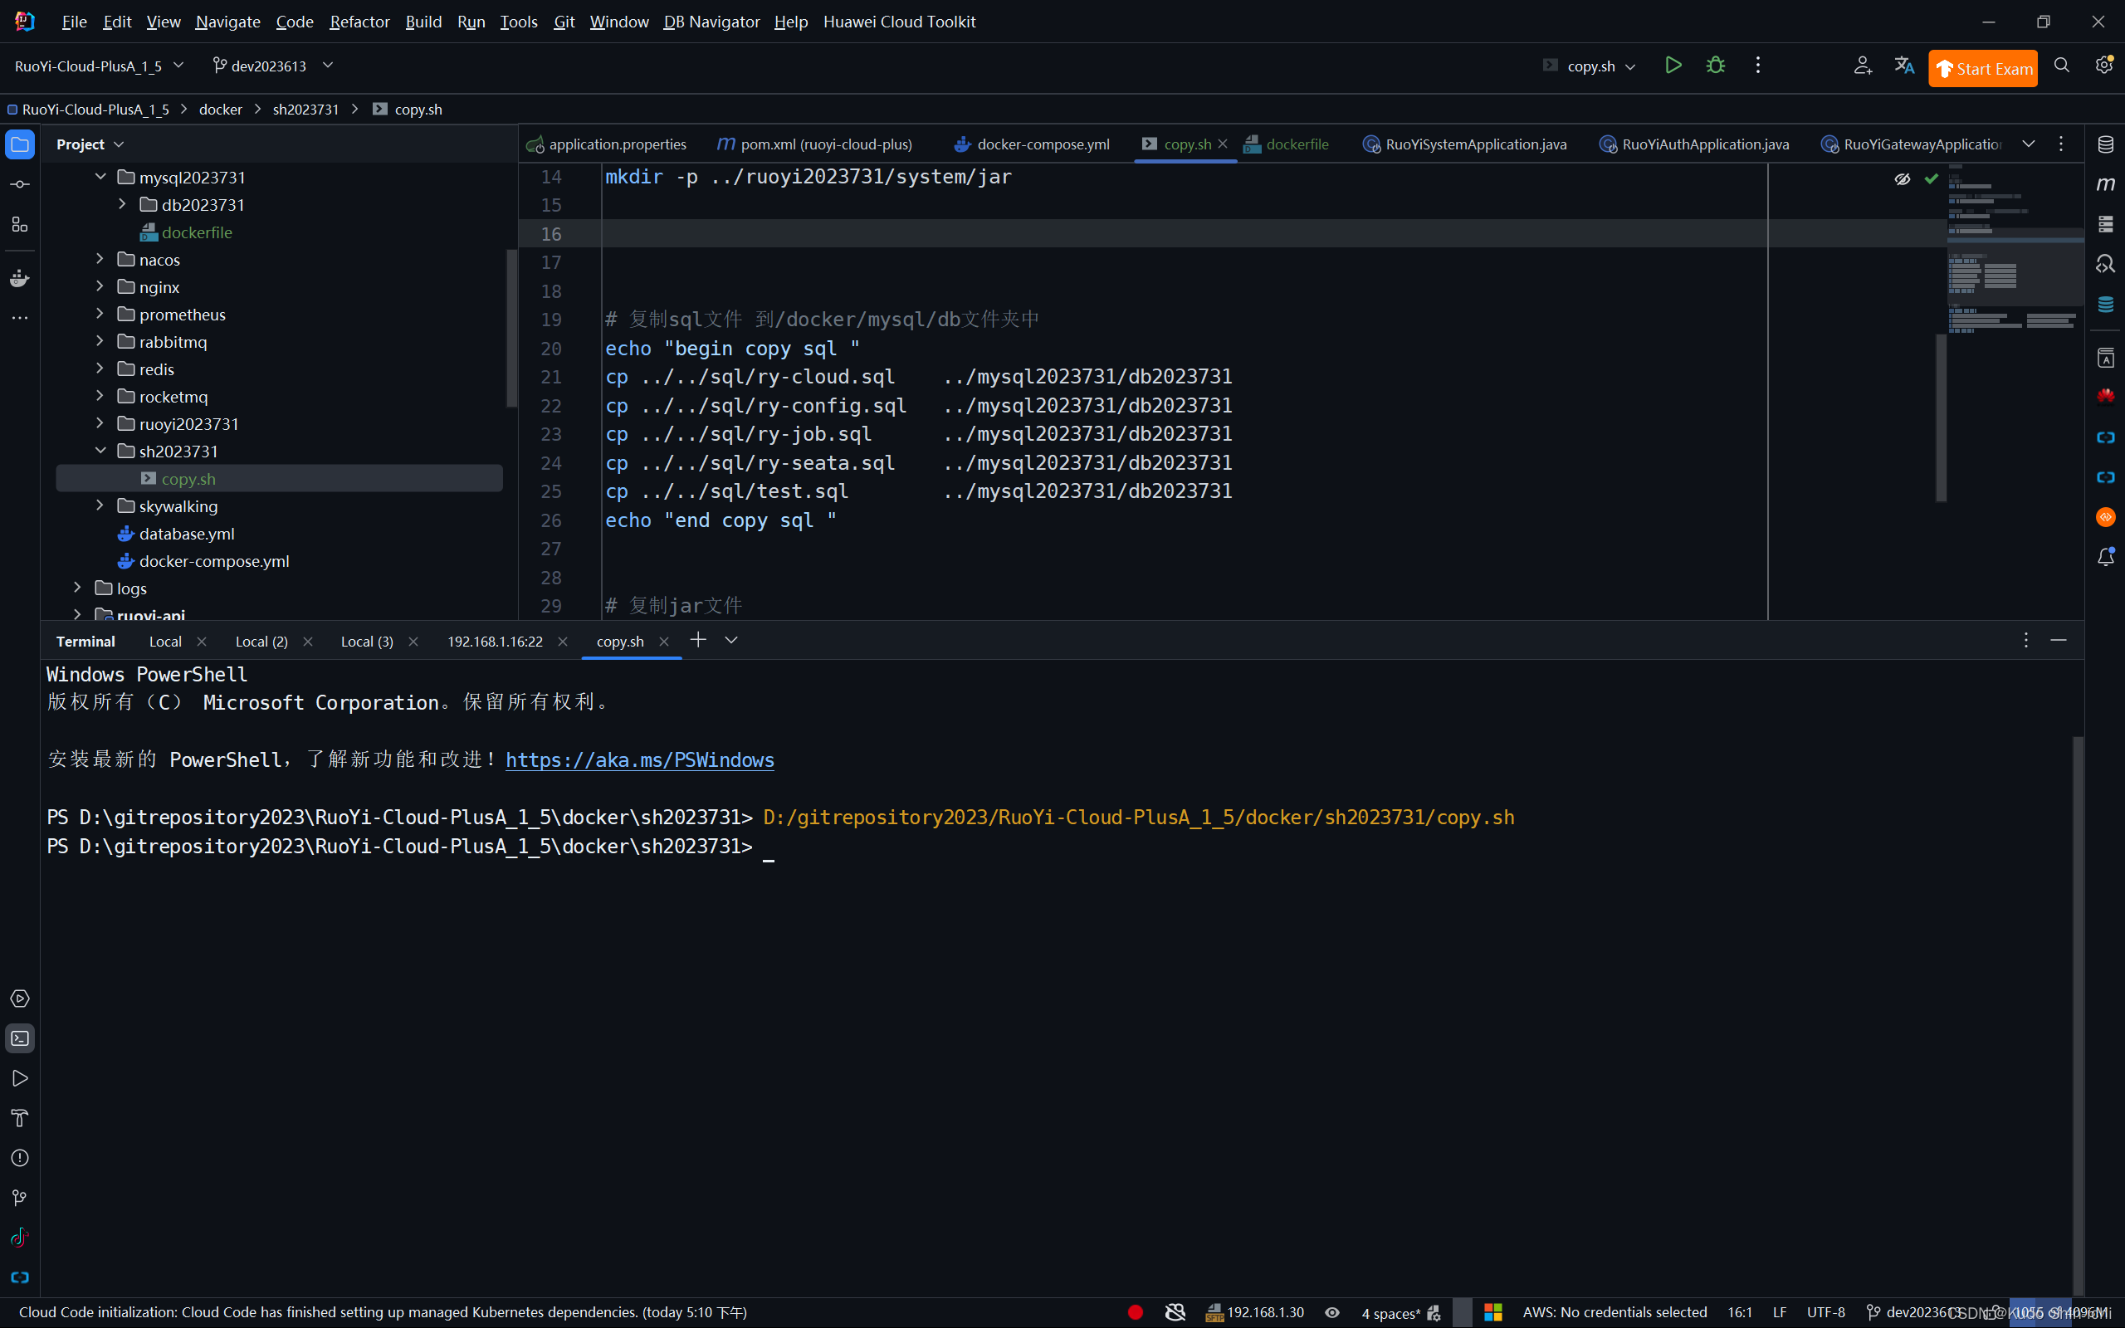Click the Run button to execute code
The height and width of the screenshot is (1328, 2125).
1672,66
